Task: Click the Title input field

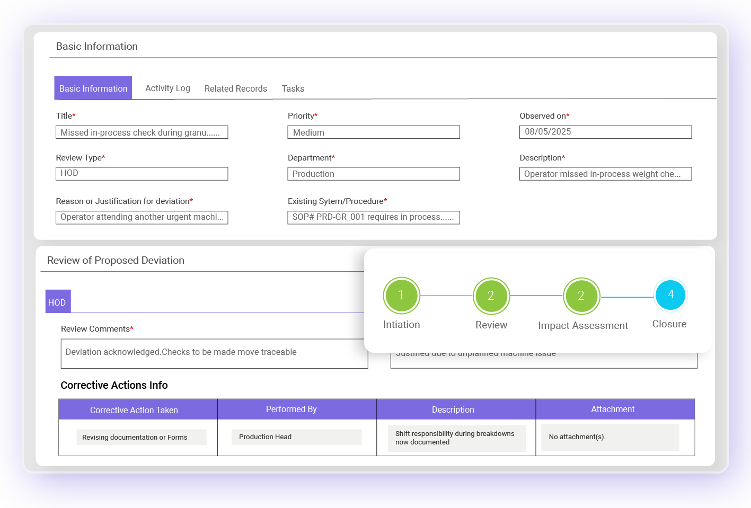Action: (x=142, y=132)
